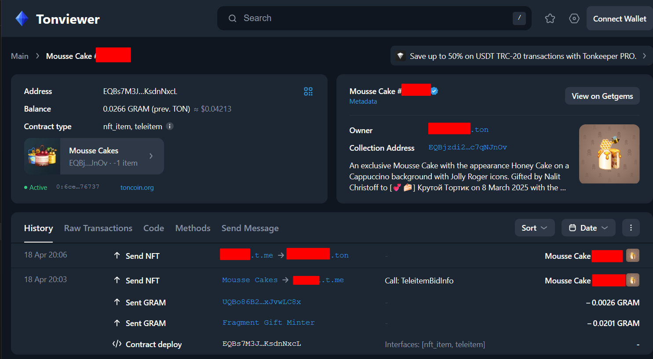Switch to the Raw Transactions tab
This screenshot has width=653, height=359.
coord(98,228)
